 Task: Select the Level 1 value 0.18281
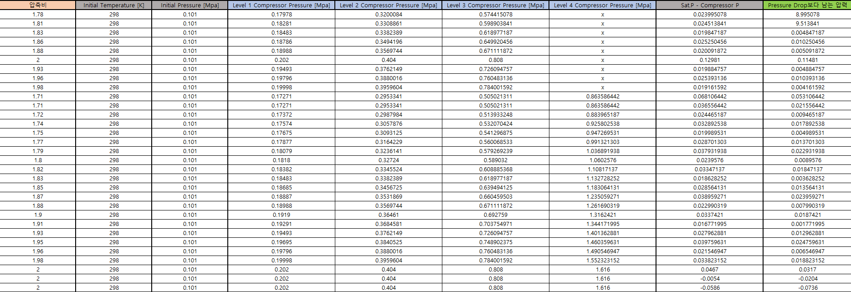pos(282,23)
